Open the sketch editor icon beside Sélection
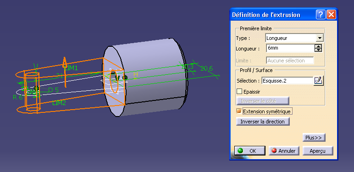354x172 pixels. tap(319, 81)
